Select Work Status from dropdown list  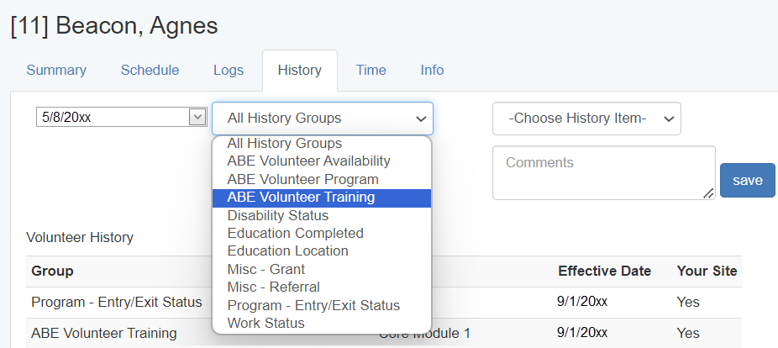[x=265, y=323]
